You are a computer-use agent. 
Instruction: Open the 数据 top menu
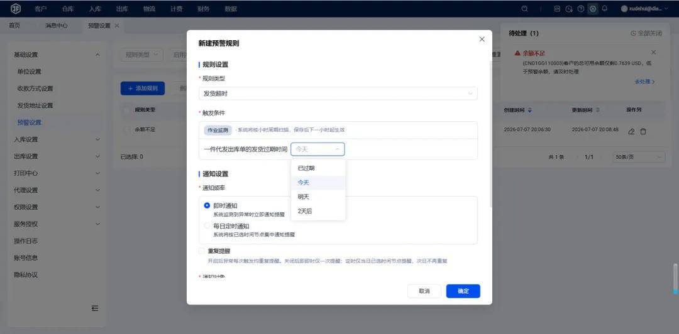pos(231,9)
